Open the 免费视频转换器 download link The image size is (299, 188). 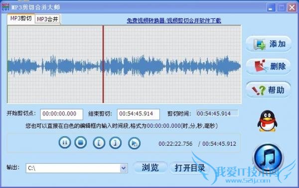(x=174, y=20)
